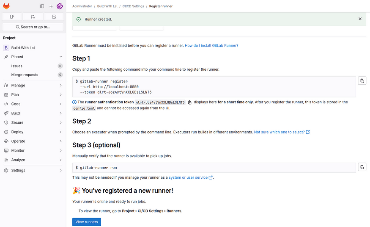This screenshot has width=370, height=227.
Task: Open the to-do list shortcut icon
Action: (54, 17)
